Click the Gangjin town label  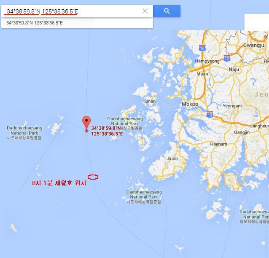click(242, 132)
